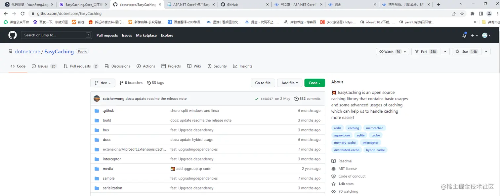Screen dimensions: 500x196
Task: Expand the Star lists dropdown arrow
Action: (486, 52)
